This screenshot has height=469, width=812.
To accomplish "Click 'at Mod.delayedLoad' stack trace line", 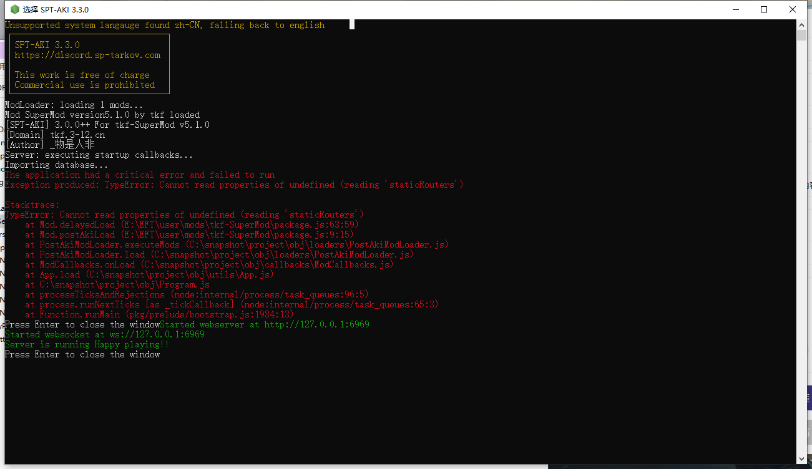I will (x=192, y=225).
